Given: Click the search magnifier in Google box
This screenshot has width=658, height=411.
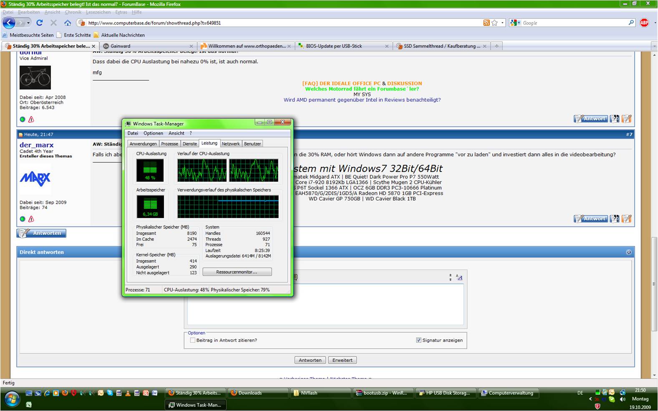Looking at the screenshot, I should pyautogui.click(x=631, y=23).
